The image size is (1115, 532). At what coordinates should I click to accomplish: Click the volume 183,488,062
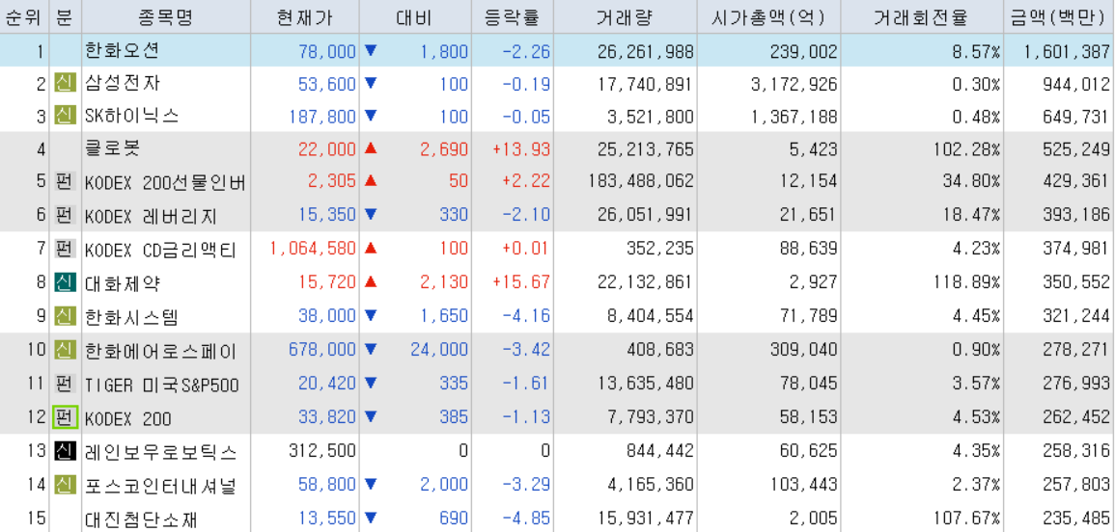click(x=641, y=182)
